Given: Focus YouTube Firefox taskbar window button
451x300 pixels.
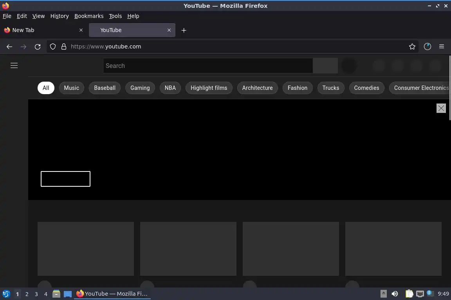Looking at the screenshot, I should (x=112, y=294).
